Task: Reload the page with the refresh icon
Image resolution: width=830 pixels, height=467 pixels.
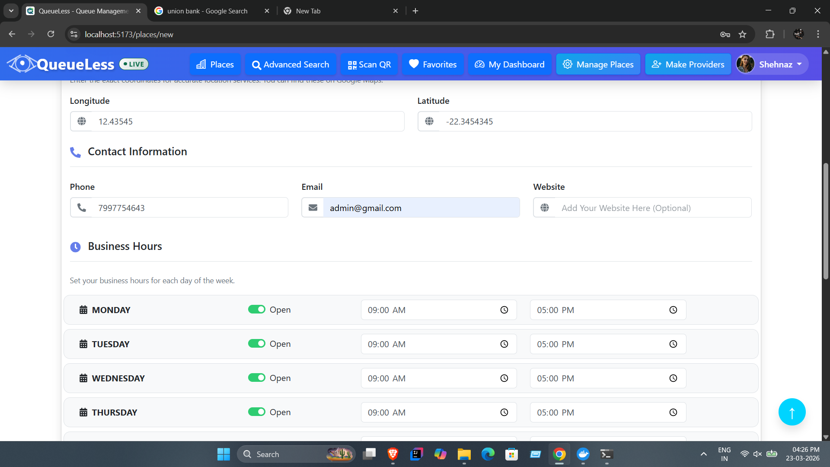Action: click(x=51, y=34)
